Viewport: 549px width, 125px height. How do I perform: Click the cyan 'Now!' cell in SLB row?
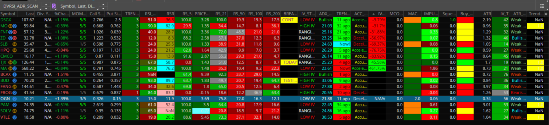[342, 44]
